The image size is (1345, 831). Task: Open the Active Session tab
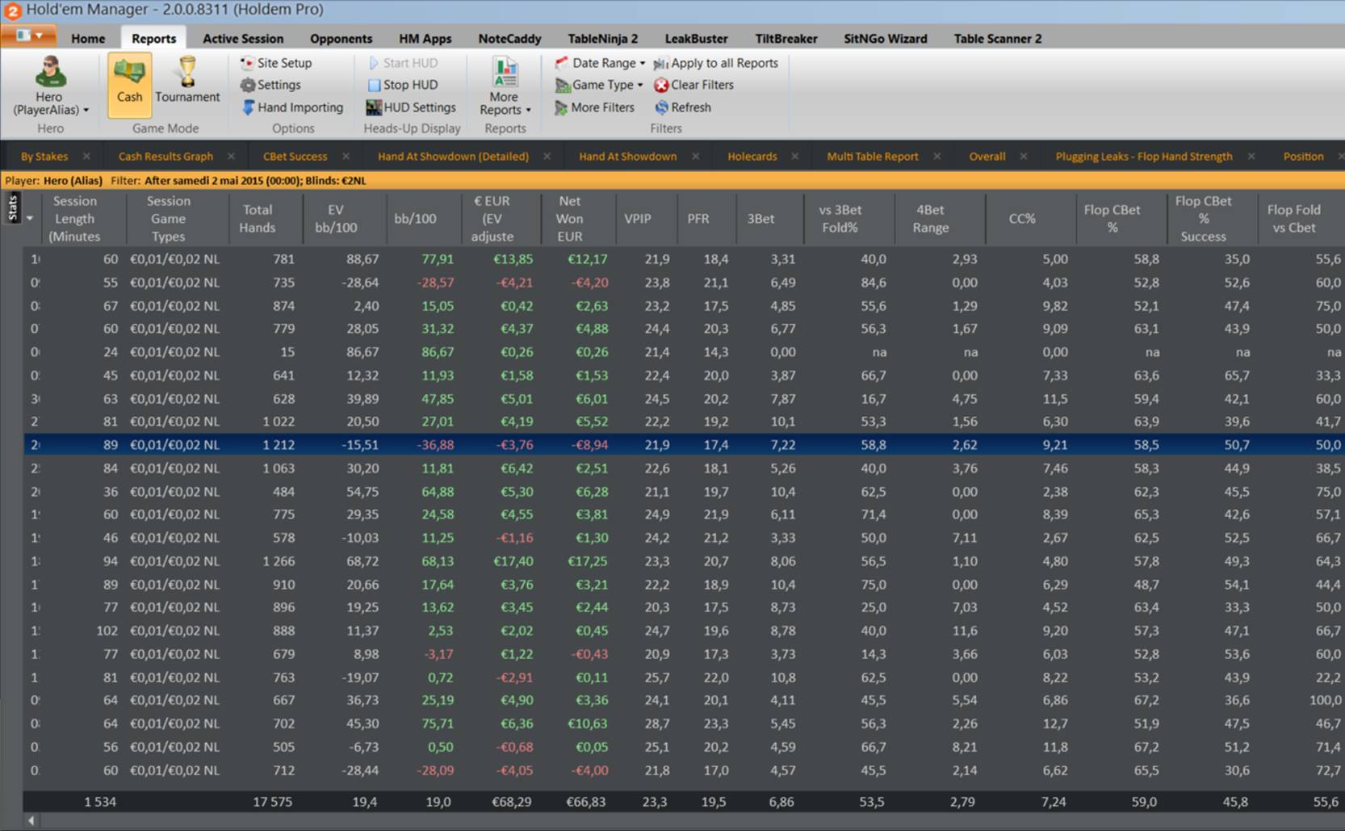[243, 38]
